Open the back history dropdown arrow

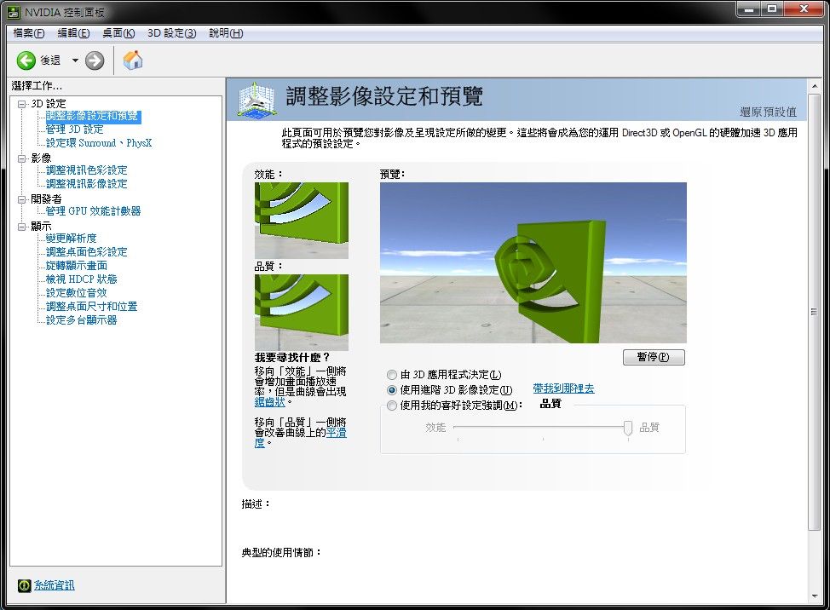pyautogui.click(x=75, y=60)
